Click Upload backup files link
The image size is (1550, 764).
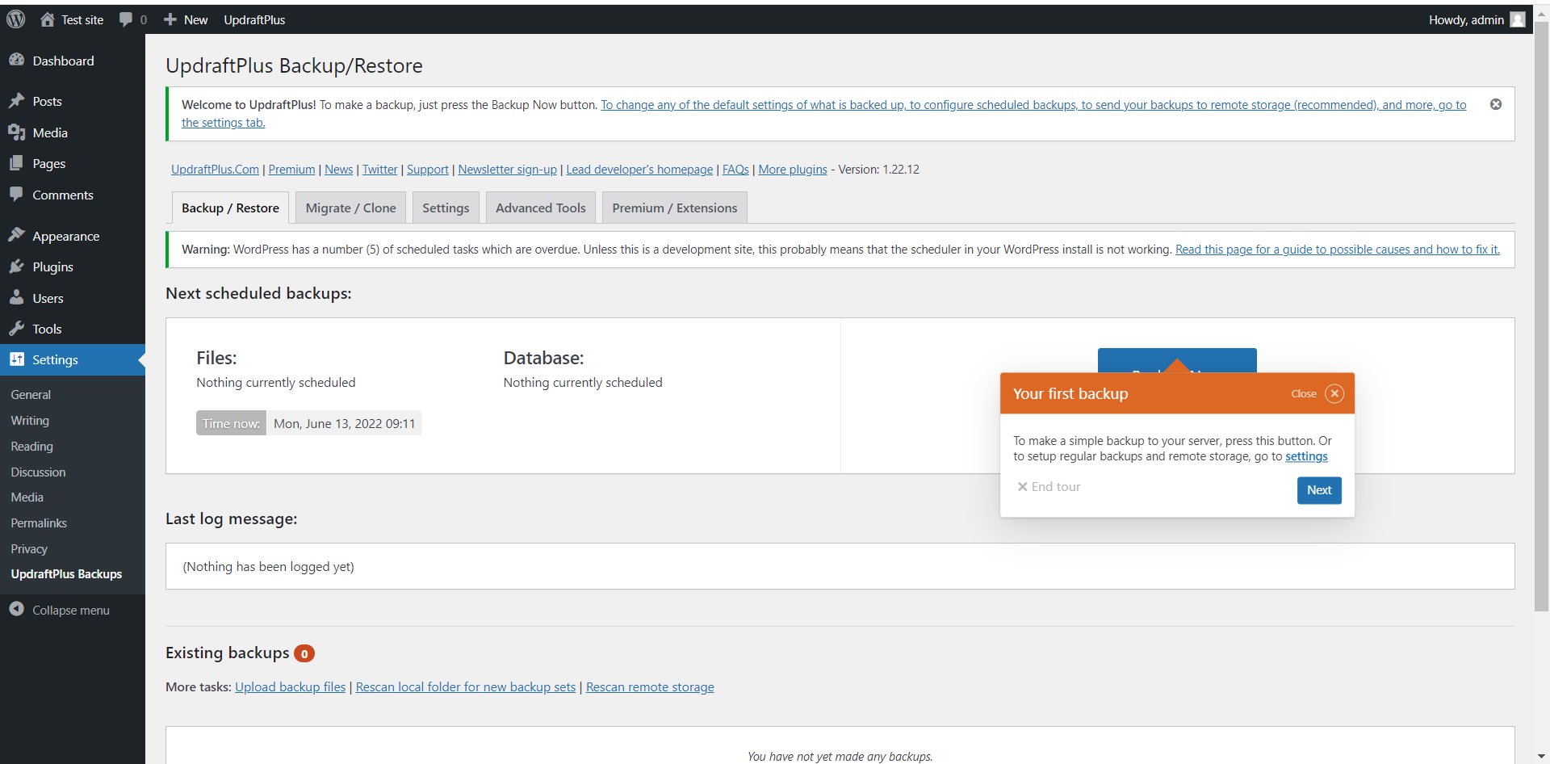(x=290, y=687)
